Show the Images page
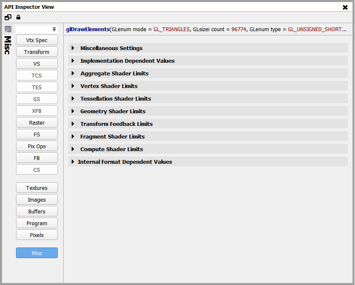355x285 pixels. tap(37, 200)
